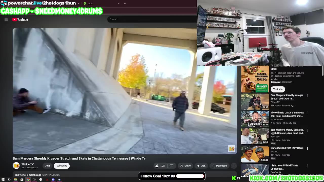This screenshot has height=182, width=324.
Task: Close the Loulz browser tab
Action: (119, 3)
